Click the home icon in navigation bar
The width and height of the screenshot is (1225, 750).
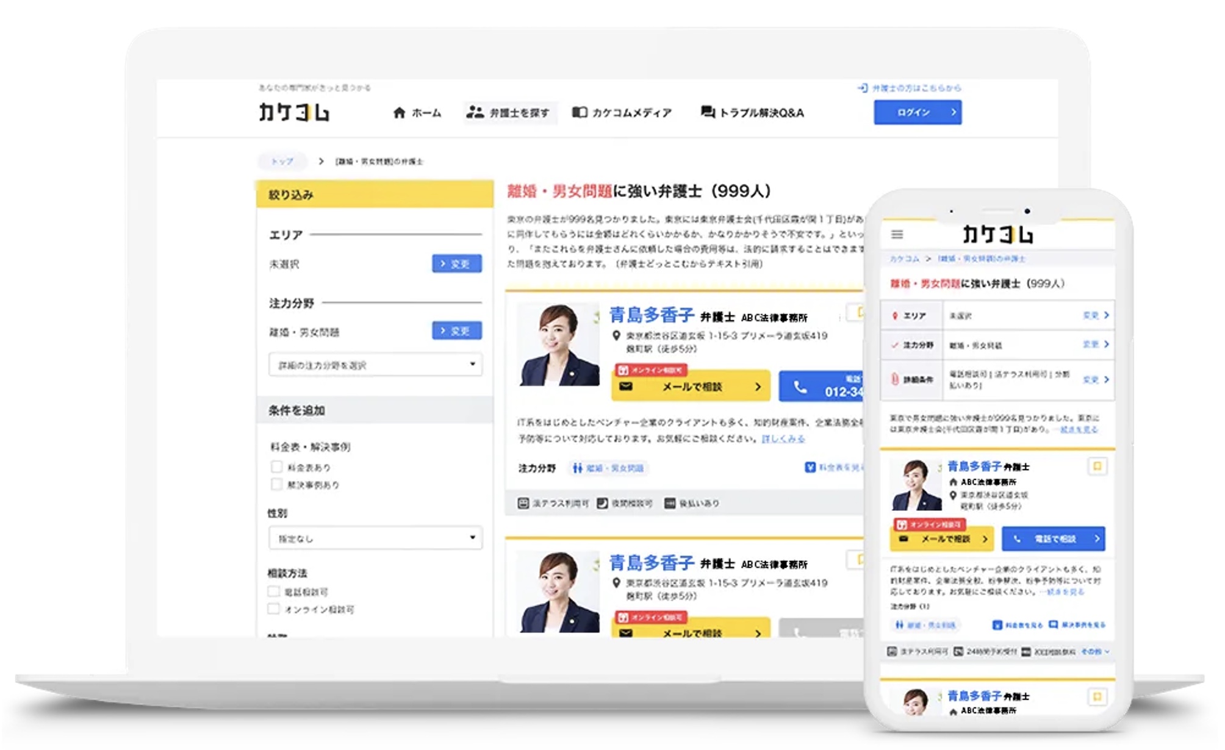click(399, 113)
